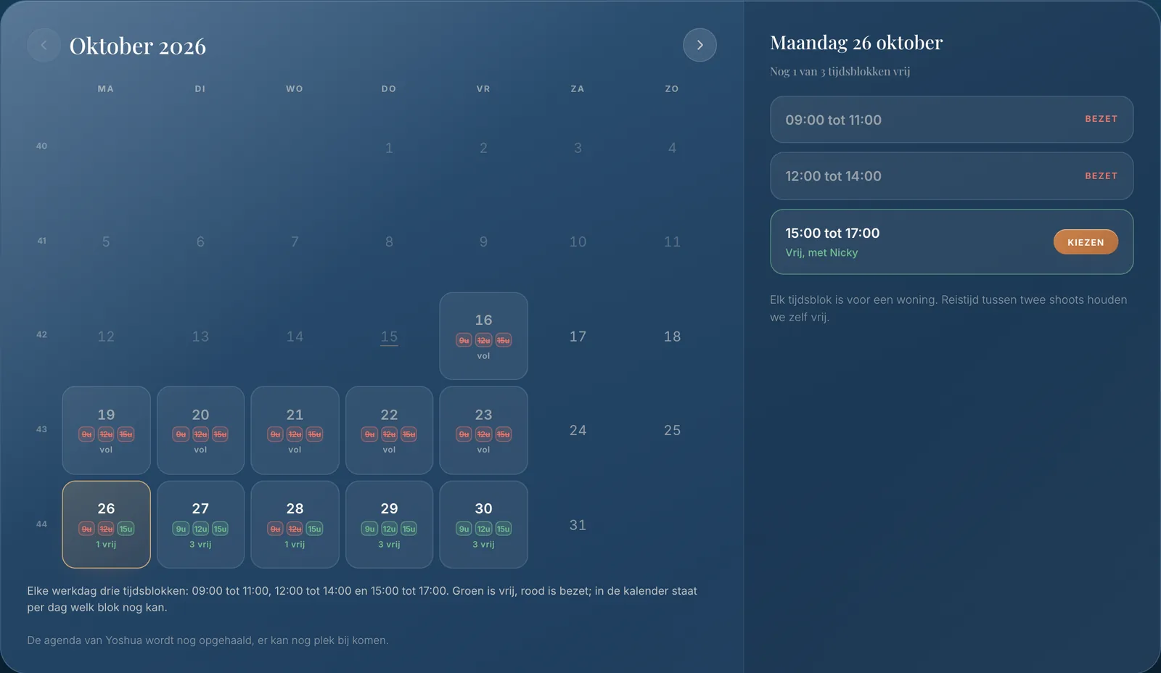Viewport: 1161px width, 673px height.
Task: Open day 22 marked vol
Action: pos(389,430)
